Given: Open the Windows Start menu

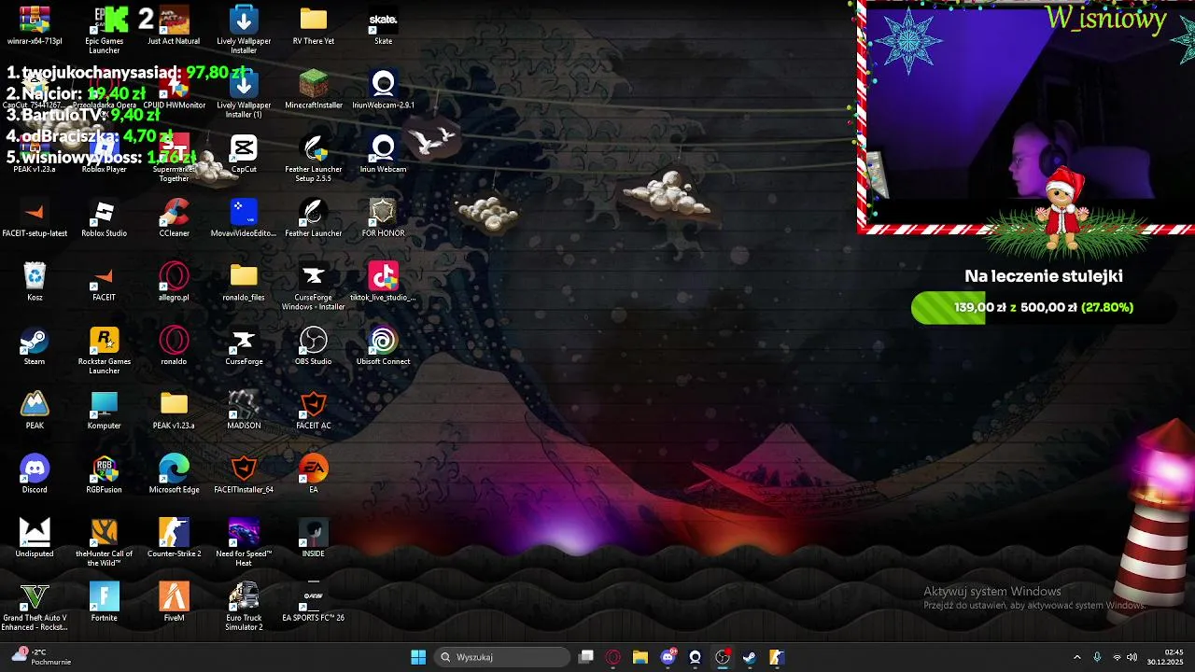Looking at the screenshot, I should (x=418, y=657).
